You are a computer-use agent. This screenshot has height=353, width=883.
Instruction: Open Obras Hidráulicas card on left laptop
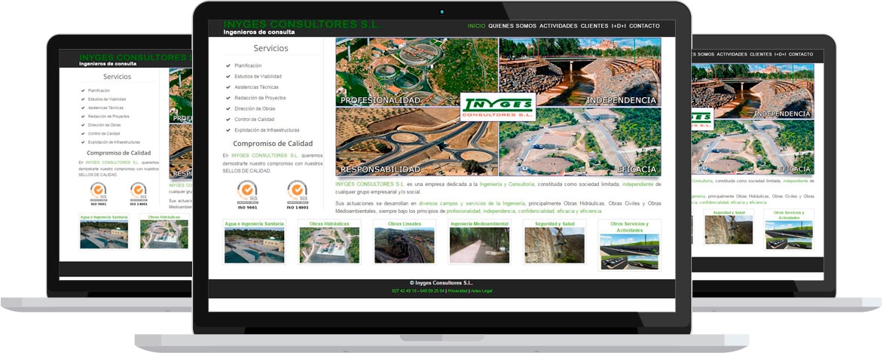[x=164, y=231]
